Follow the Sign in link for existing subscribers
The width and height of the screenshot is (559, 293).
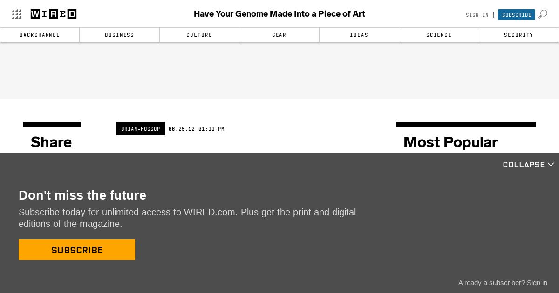537,283
